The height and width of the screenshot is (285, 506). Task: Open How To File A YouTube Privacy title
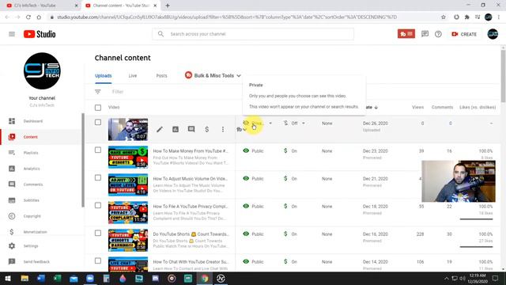point(191,207)
